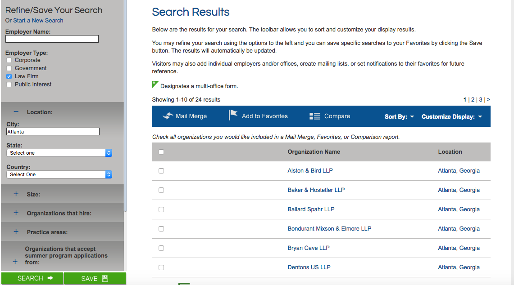Check the Bryan Cave LLP row
The image size is (514, 285).
pyautogui.click(x=161, y=248)
